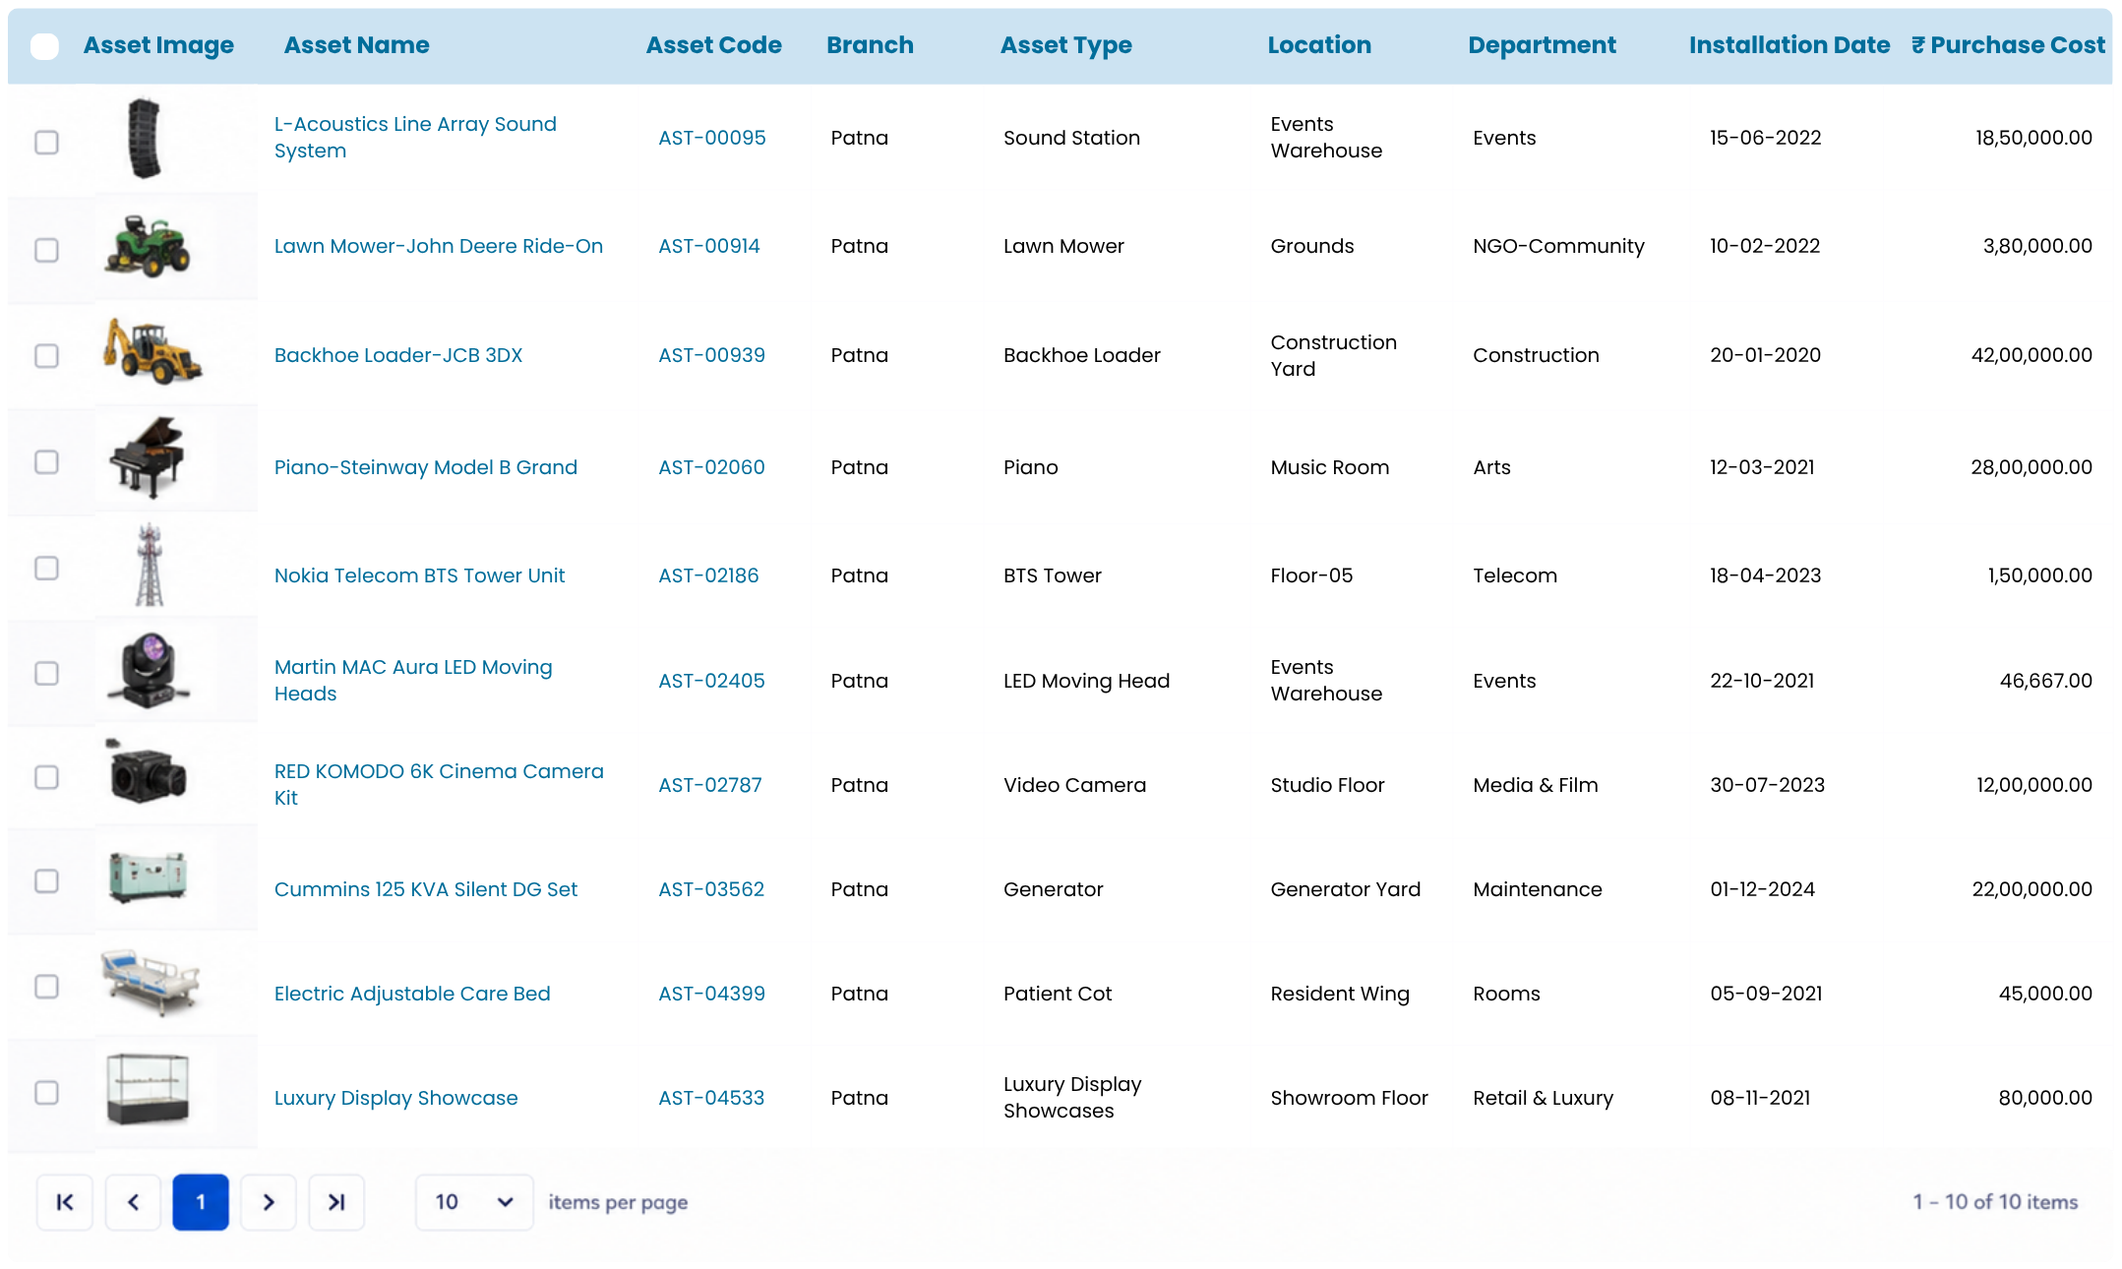Expand the items per page dropdown
Screen dimensions: 2122x1269
(x=474, y=1201)
